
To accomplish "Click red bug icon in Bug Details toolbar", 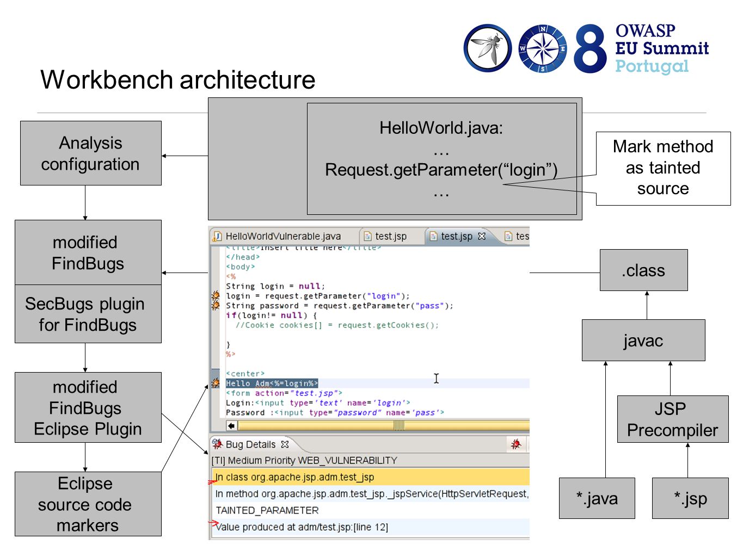I will click(x=516, y=444).
